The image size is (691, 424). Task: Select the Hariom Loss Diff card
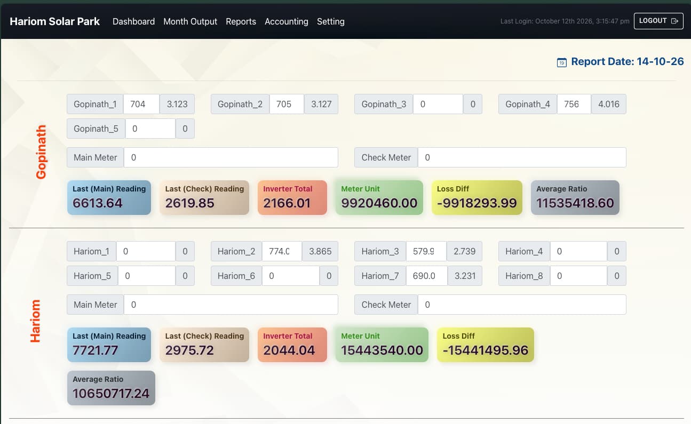click(x=486, y=345)
